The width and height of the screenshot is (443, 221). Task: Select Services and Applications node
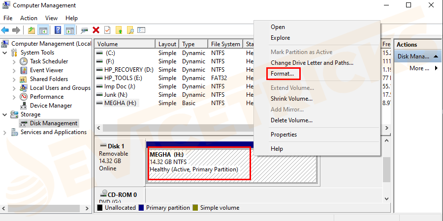click(x=53, y=132)
